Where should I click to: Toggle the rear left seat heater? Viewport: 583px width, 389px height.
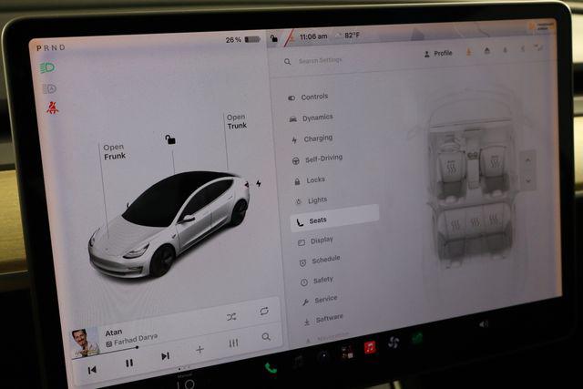pyautogui.click(x=455, y=224)
